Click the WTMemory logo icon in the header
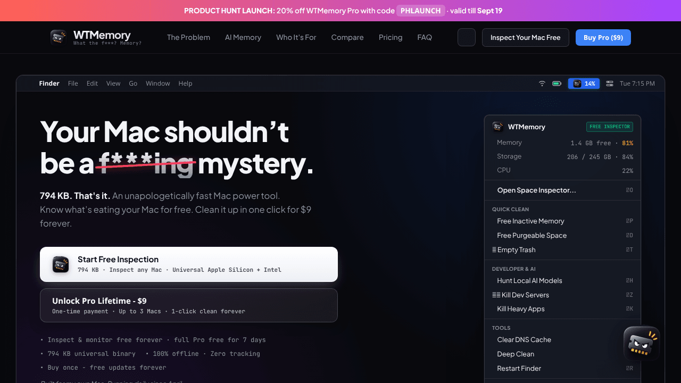 pos(59,37)
